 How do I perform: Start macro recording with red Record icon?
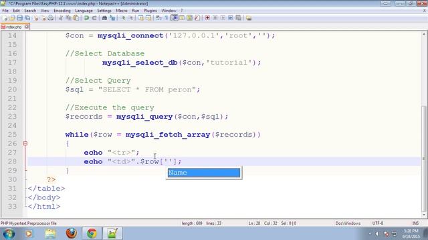[x=207, y=18]
